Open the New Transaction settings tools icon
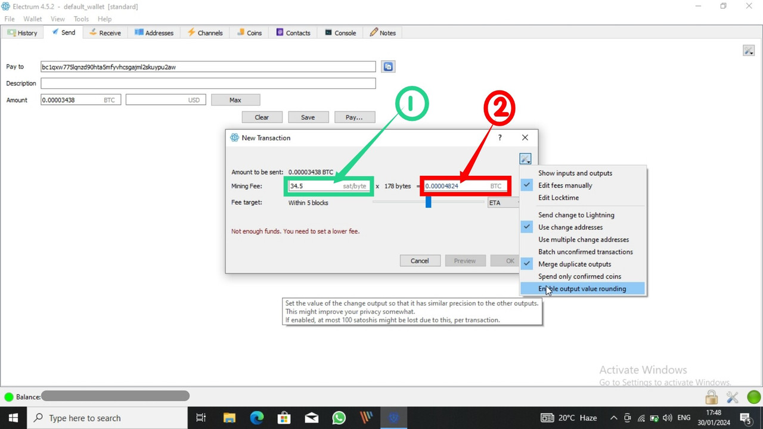Image resolution: width=763 pixels, height=429 pixels. point(525,159)
